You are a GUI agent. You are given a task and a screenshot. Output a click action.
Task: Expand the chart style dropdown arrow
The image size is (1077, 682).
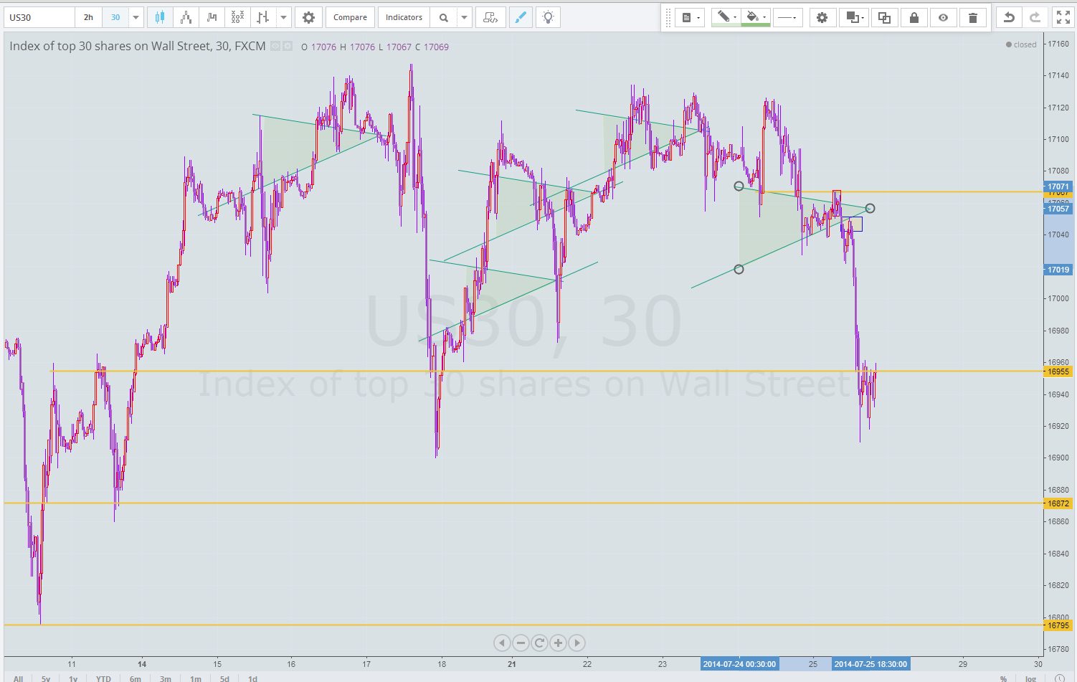(x=284, y=17)
